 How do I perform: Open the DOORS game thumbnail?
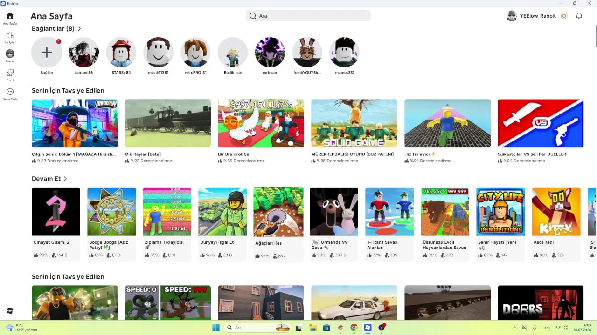tap(541, 302)
